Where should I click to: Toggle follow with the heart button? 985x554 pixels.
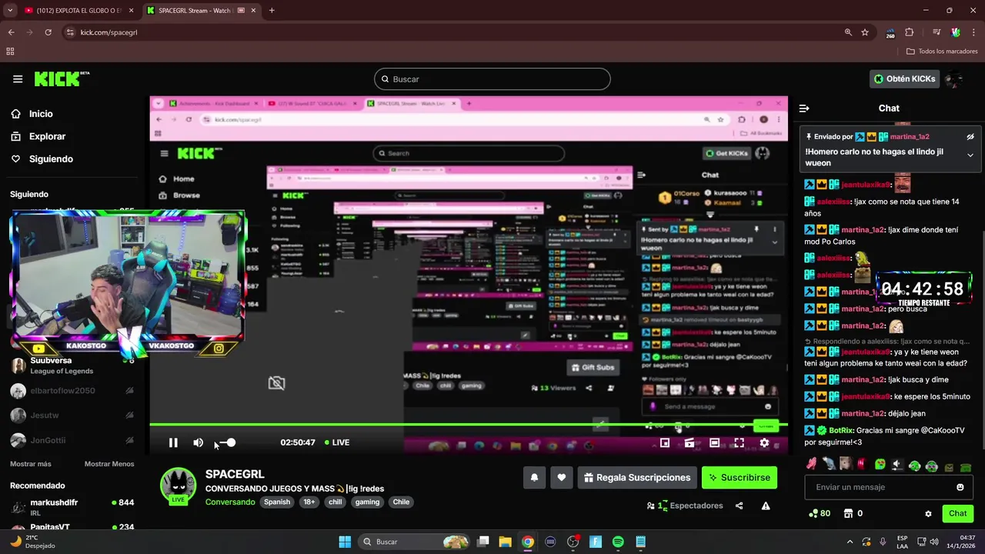click(x=562, y=478)
